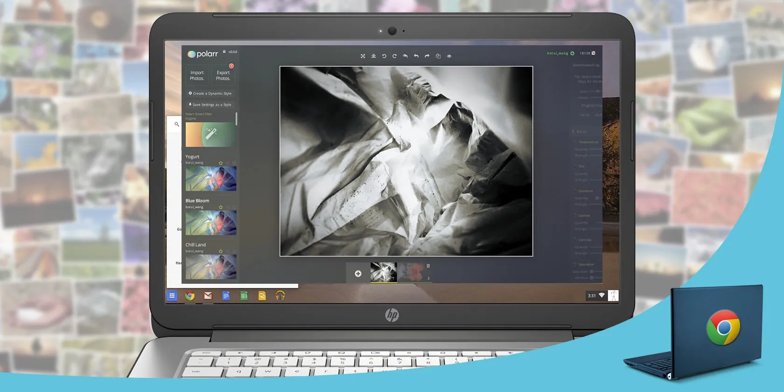This screenshot has height=392, width=784.
Task: Open Gmail from the shelf
Action: (208, 295)
